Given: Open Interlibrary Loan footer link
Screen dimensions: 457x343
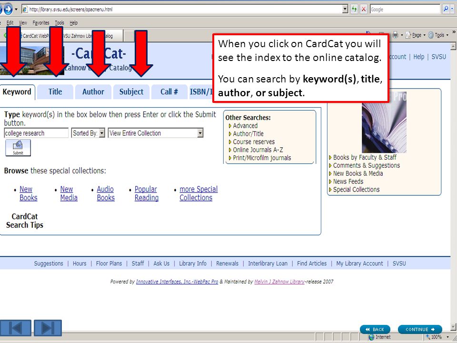Looking at the screenshot, I should 268,263.
